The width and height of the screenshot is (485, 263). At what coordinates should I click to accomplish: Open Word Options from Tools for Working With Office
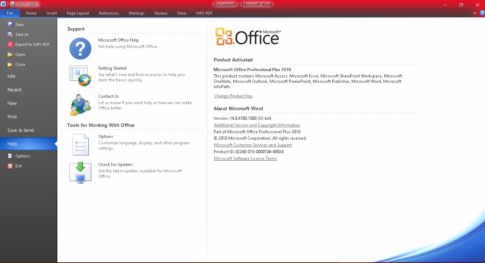(80, 145)
